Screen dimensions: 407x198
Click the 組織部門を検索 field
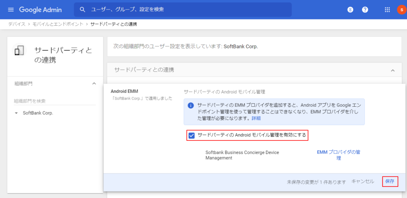pyautogui.click(x=55, y=101)
